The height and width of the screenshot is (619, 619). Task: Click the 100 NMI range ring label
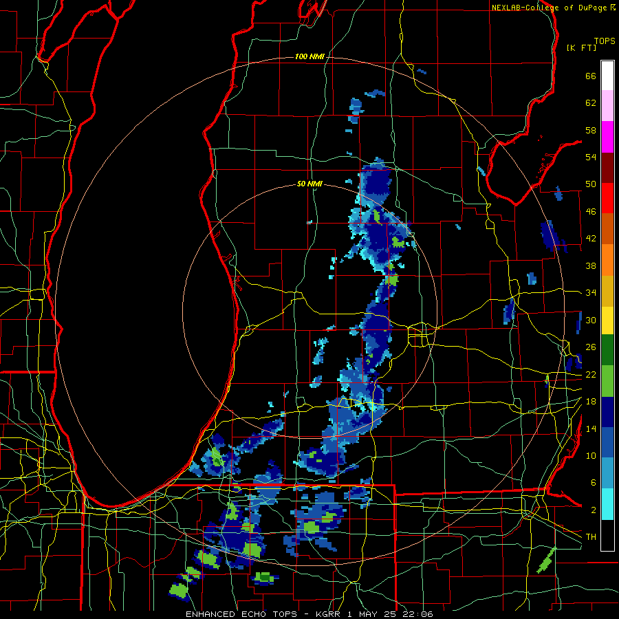tap(309, 57)
